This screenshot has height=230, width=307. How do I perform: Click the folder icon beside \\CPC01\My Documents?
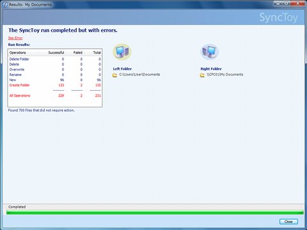202,75
